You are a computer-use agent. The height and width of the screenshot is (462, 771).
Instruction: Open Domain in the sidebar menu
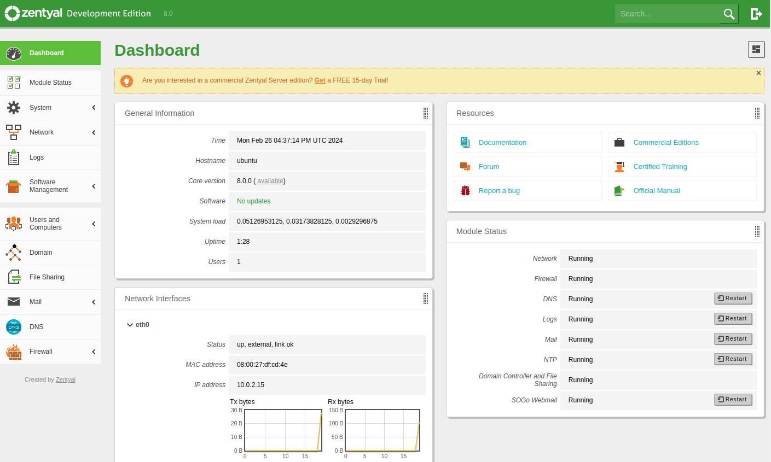50,253
